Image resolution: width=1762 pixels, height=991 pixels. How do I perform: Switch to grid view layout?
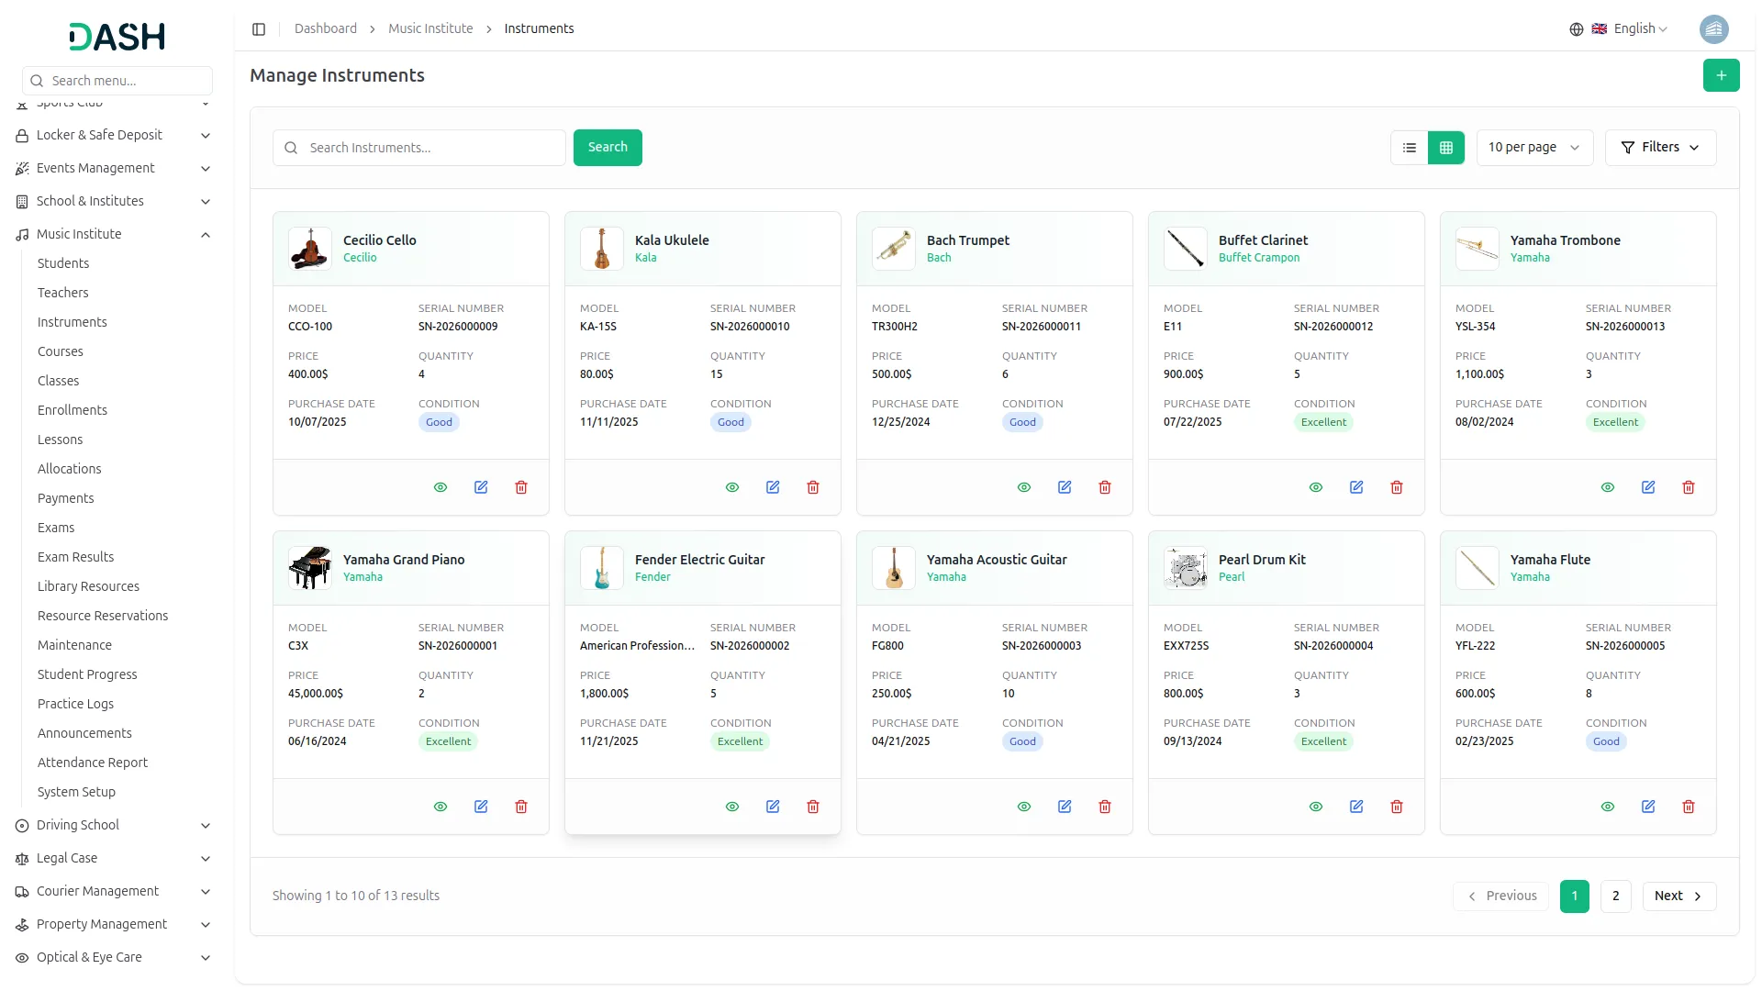(x=1446, y=148)
